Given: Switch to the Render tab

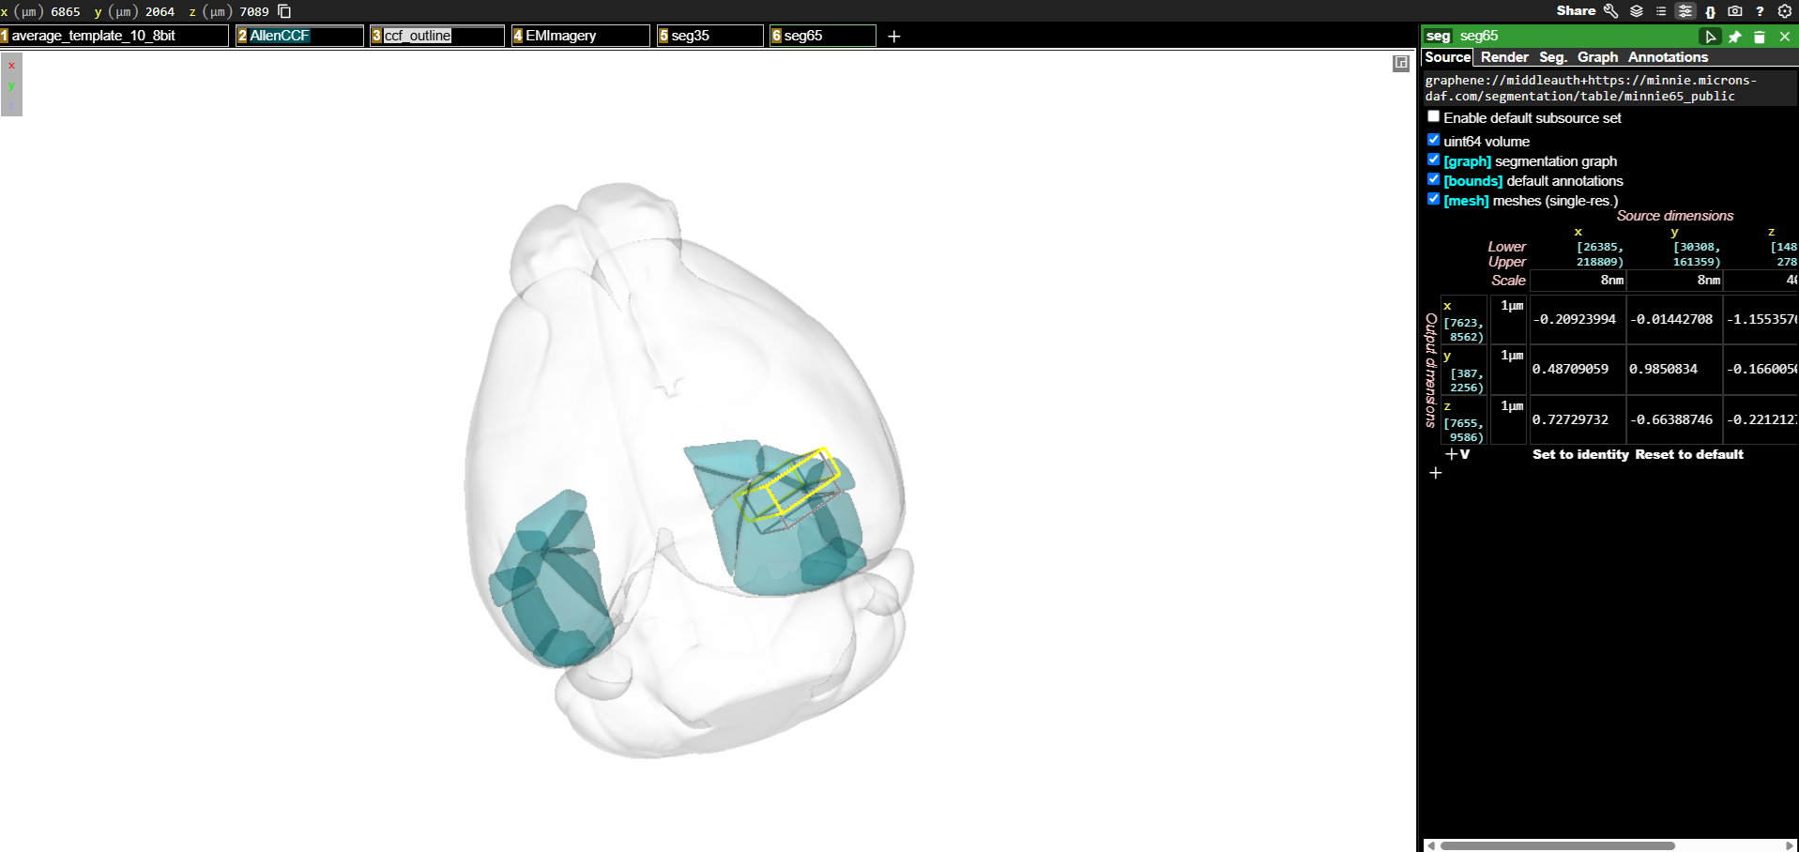Looking at the screenshot, I should pos(1504,57).
